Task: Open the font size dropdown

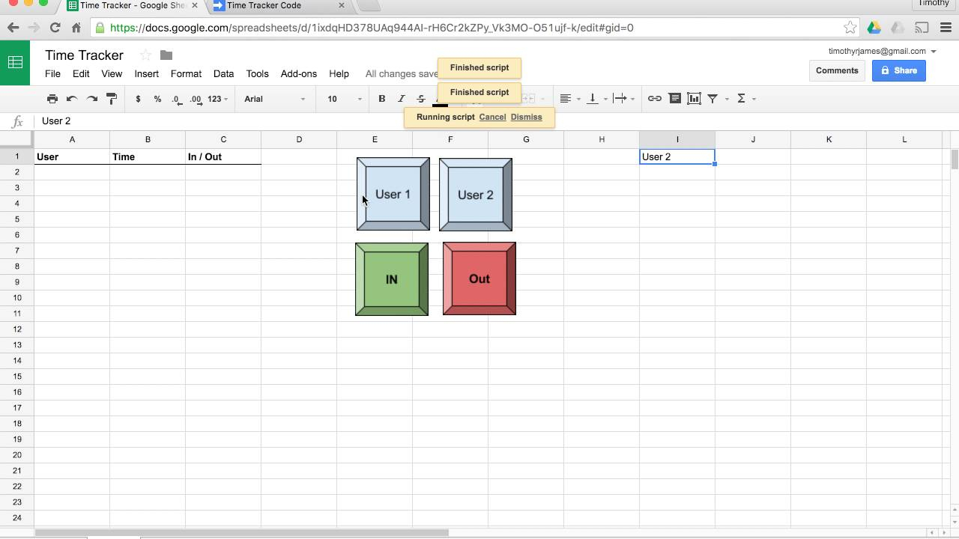Action: [341, 98]
